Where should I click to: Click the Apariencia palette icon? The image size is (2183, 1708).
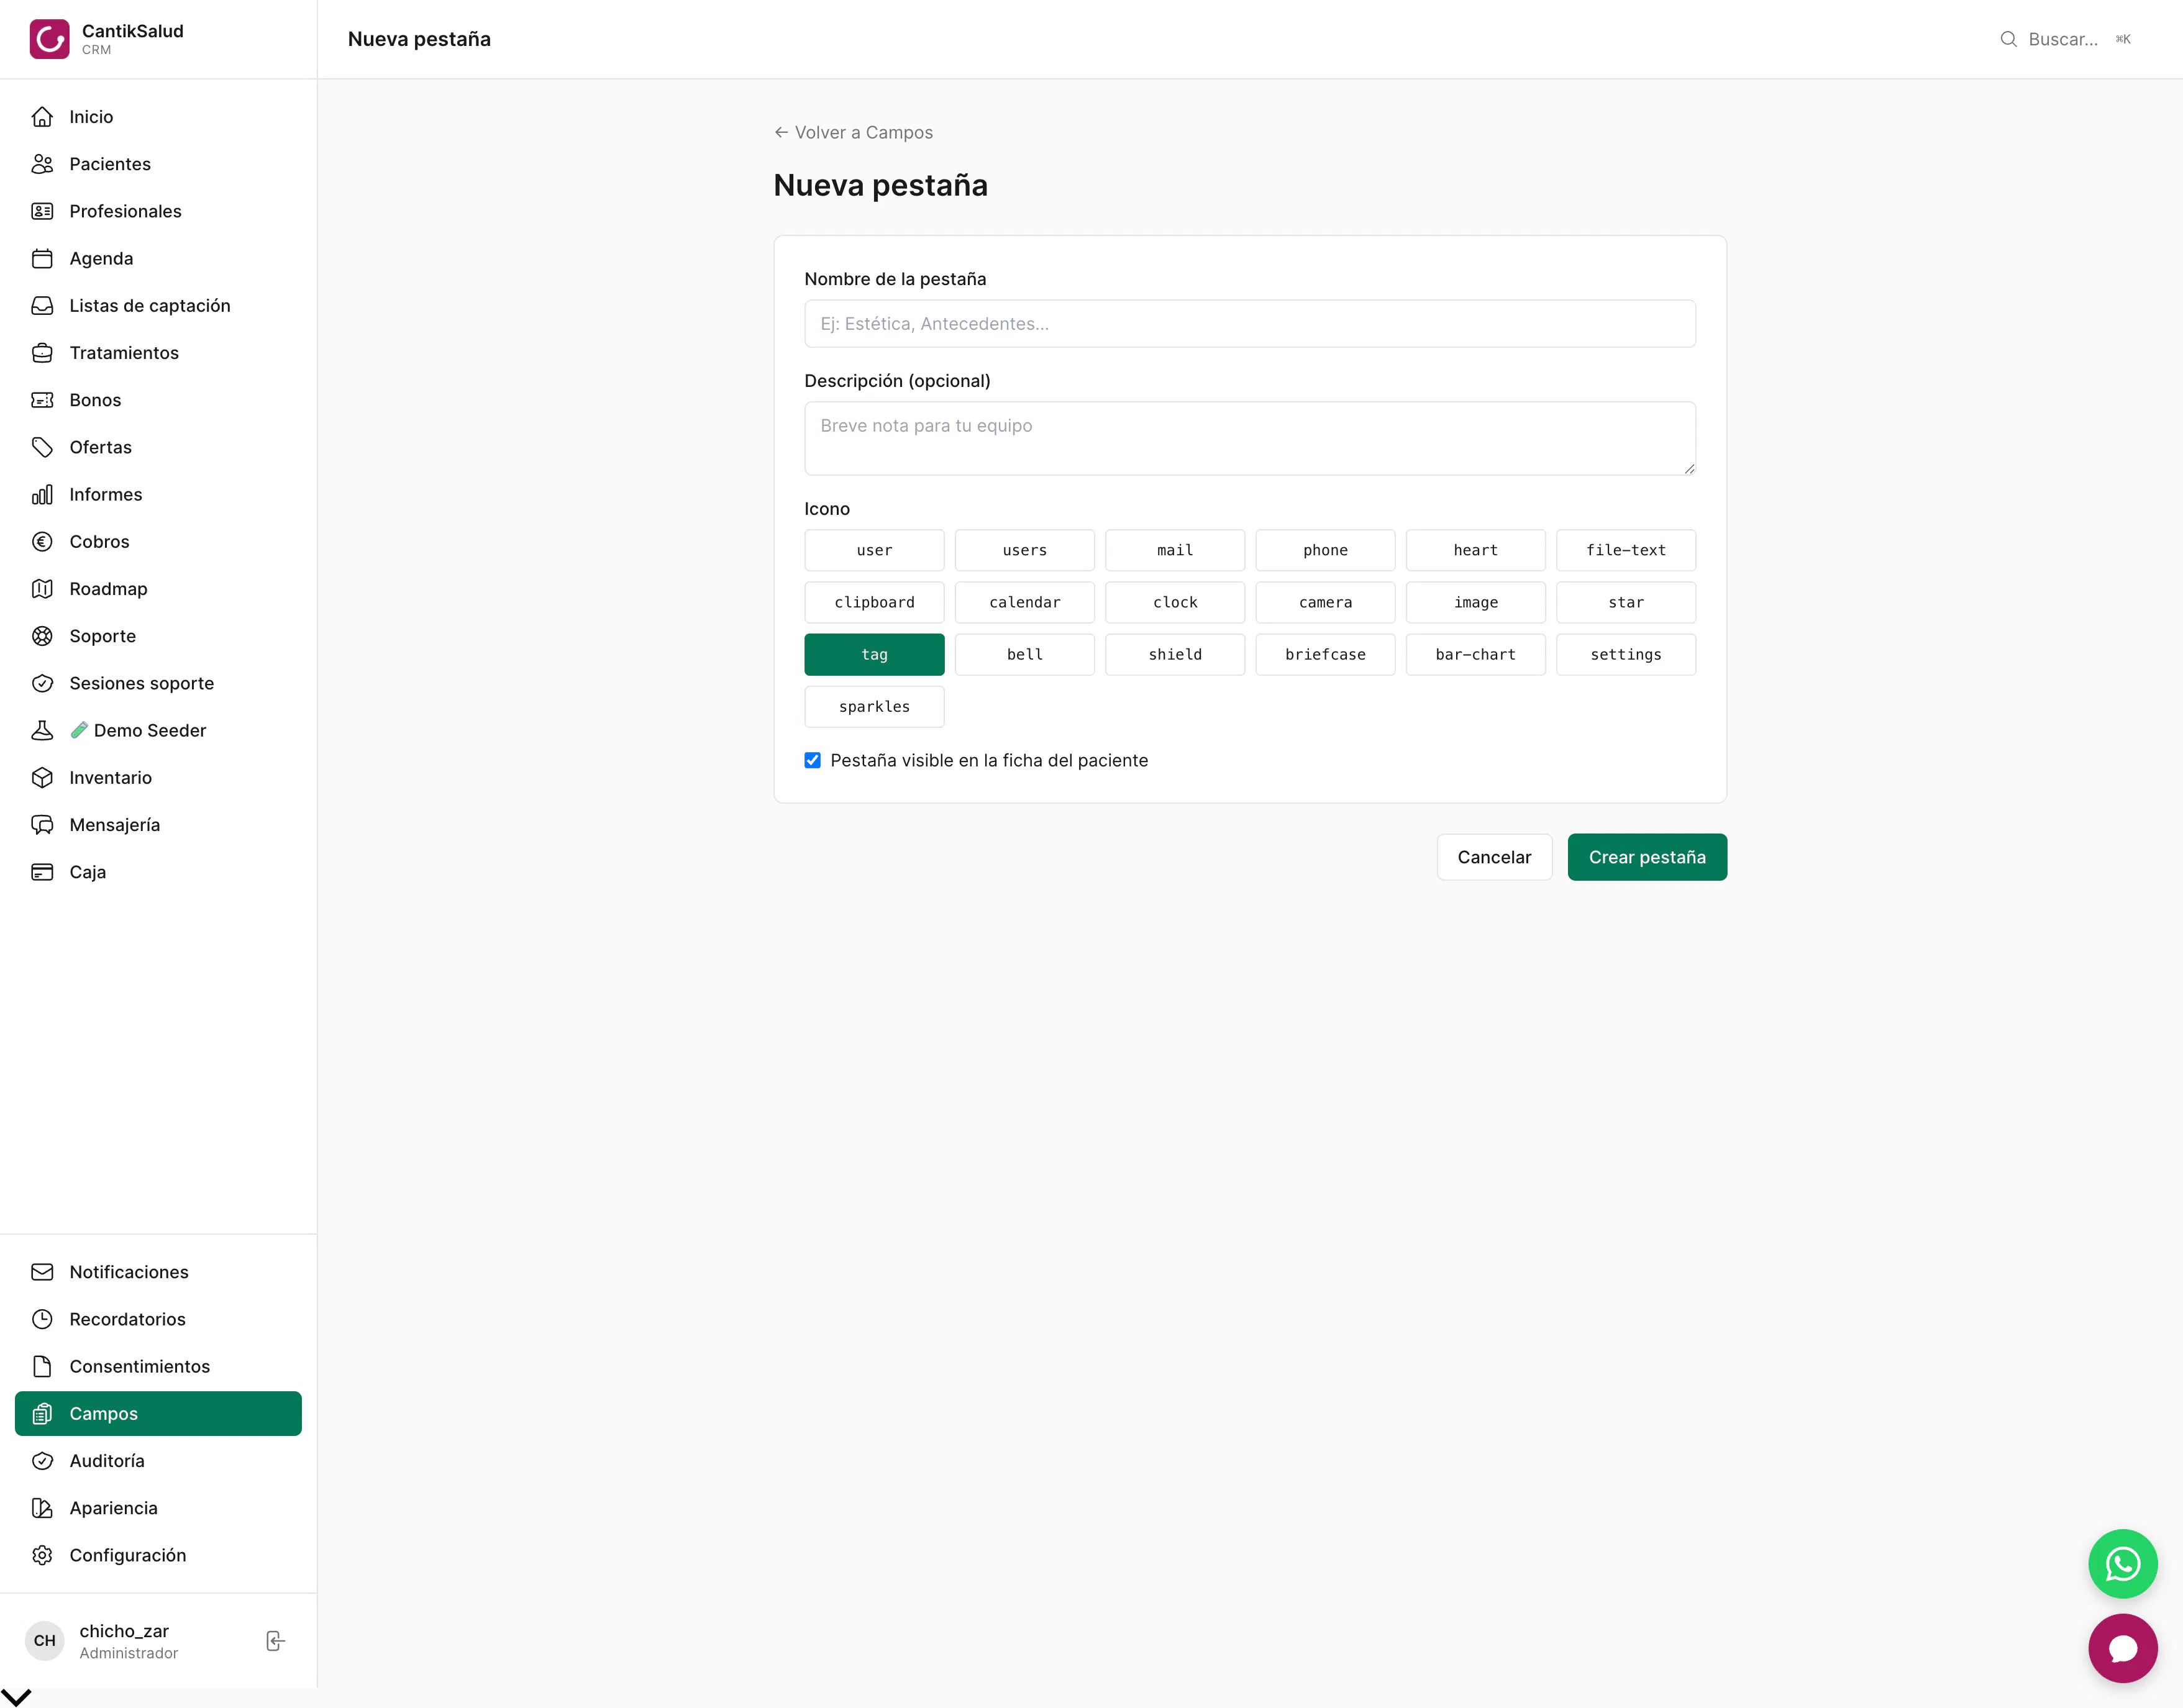coord(42,1508)
